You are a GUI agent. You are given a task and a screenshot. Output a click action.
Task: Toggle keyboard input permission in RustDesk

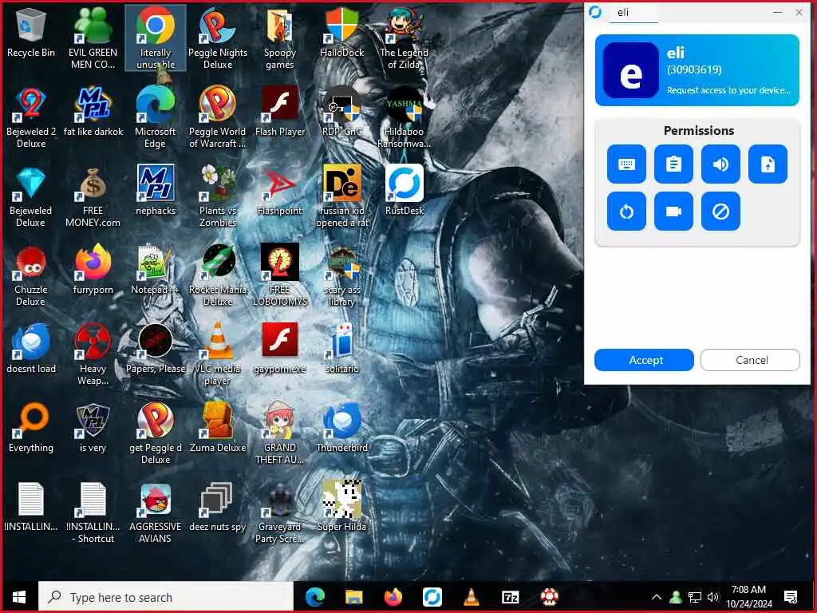tap(626, 164)
